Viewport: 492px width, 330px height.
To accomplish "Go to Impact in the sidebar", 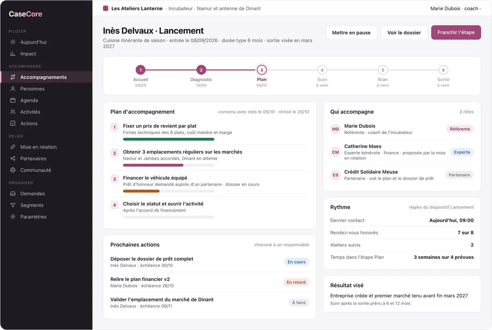I will (x=46, y=54).
